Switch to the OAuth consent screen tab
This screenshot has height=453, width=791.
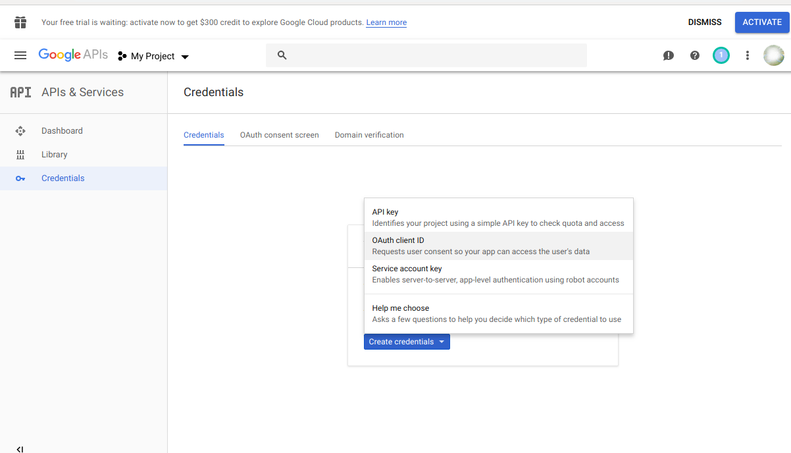[x=279, y=135]
